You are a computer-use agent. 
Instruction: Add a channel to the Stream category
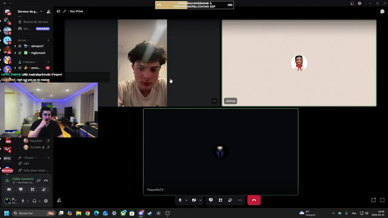click(48, 158)
